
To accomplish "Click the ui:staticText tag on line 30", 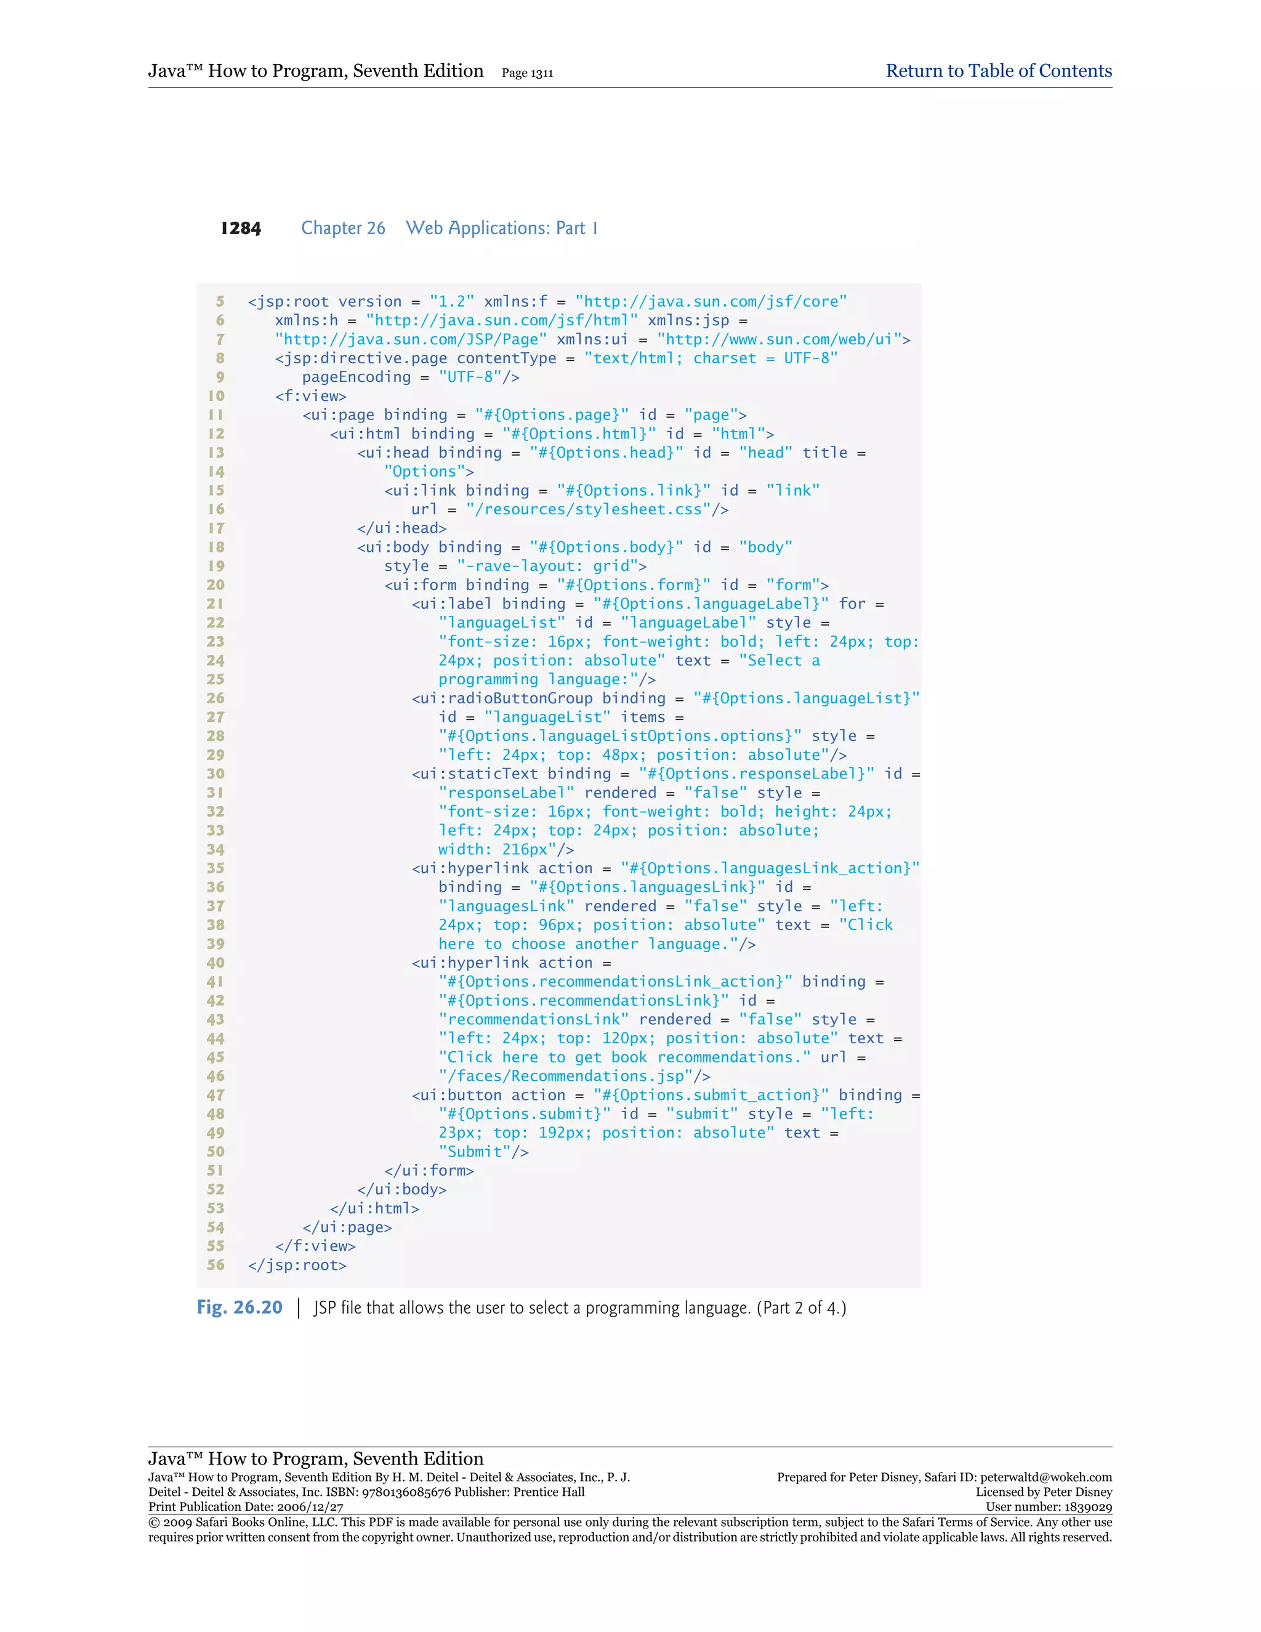I will tap(474, 774).
